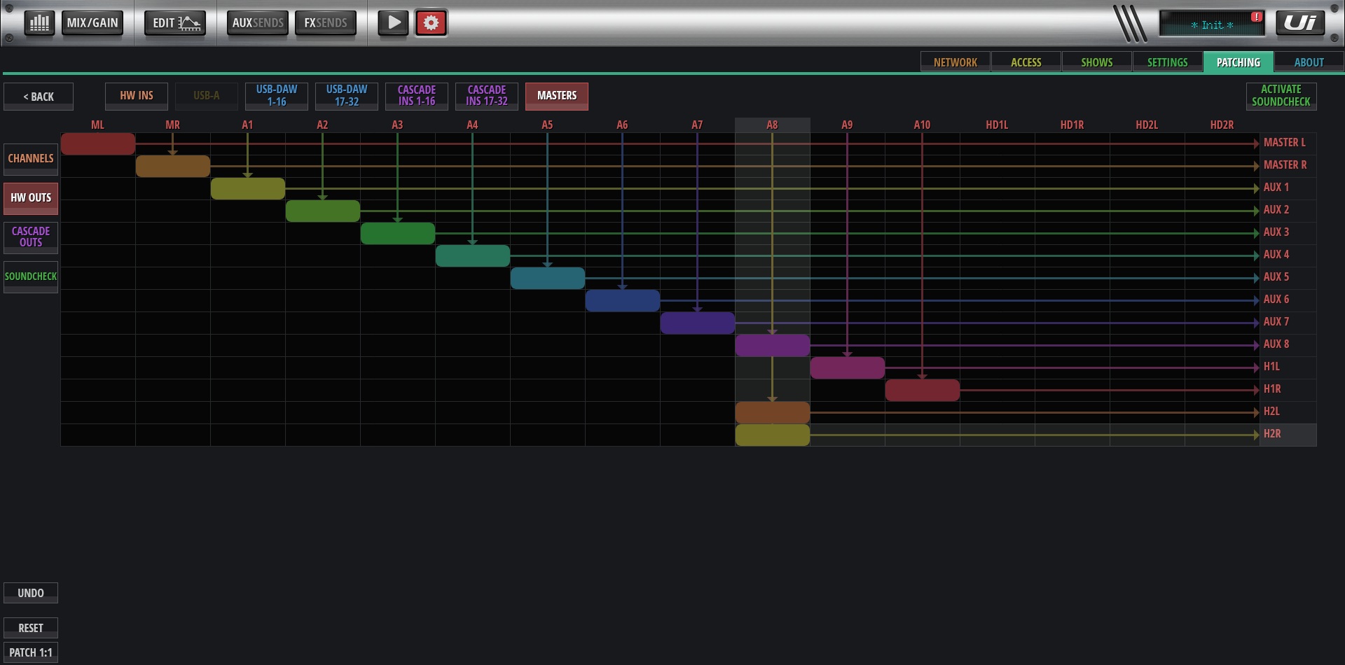Screen dimensions: 1345x665
Task: Open the diagonal slideout stripes handle
Action: click(x=1130, y=24)
